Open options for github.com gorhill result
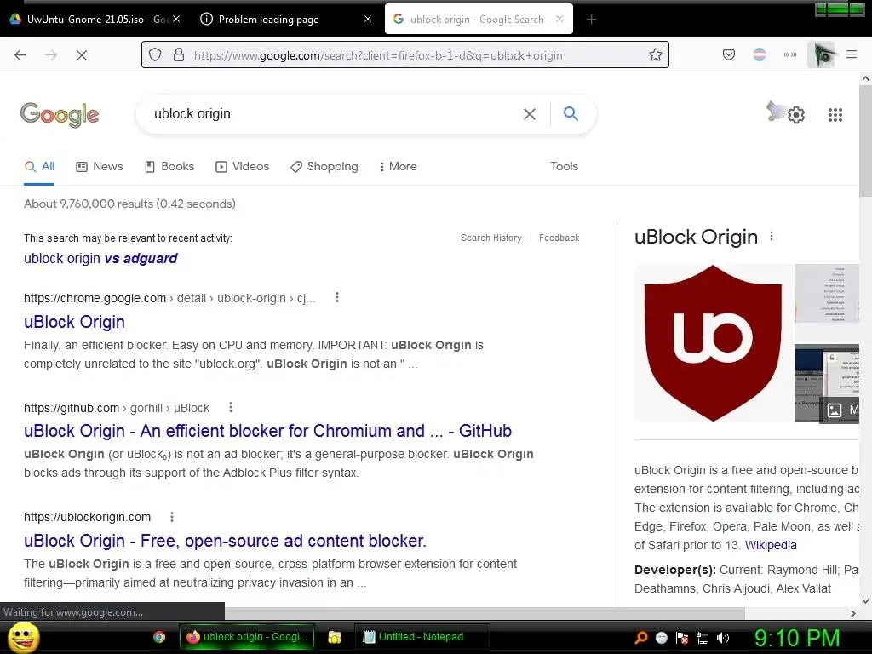Image resolution: width=872 pixels, height=654 pixels. (x=230, y=408)
